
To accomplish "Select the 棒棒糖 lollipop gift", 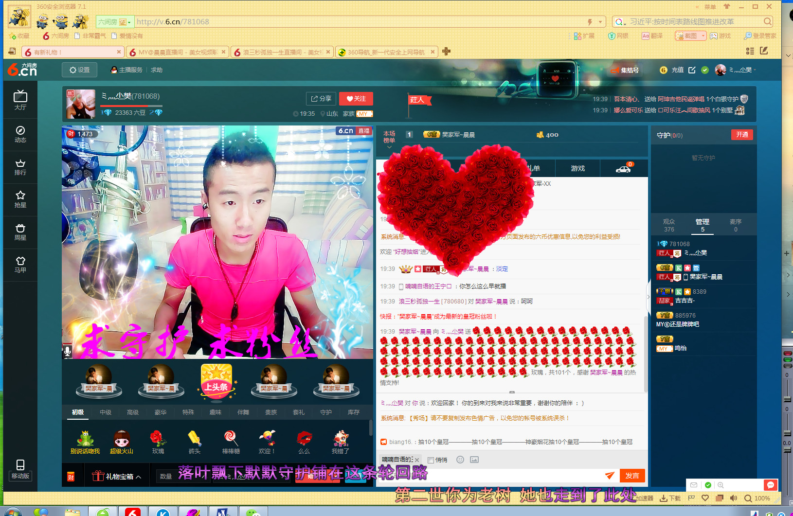I will coord(231,442).
